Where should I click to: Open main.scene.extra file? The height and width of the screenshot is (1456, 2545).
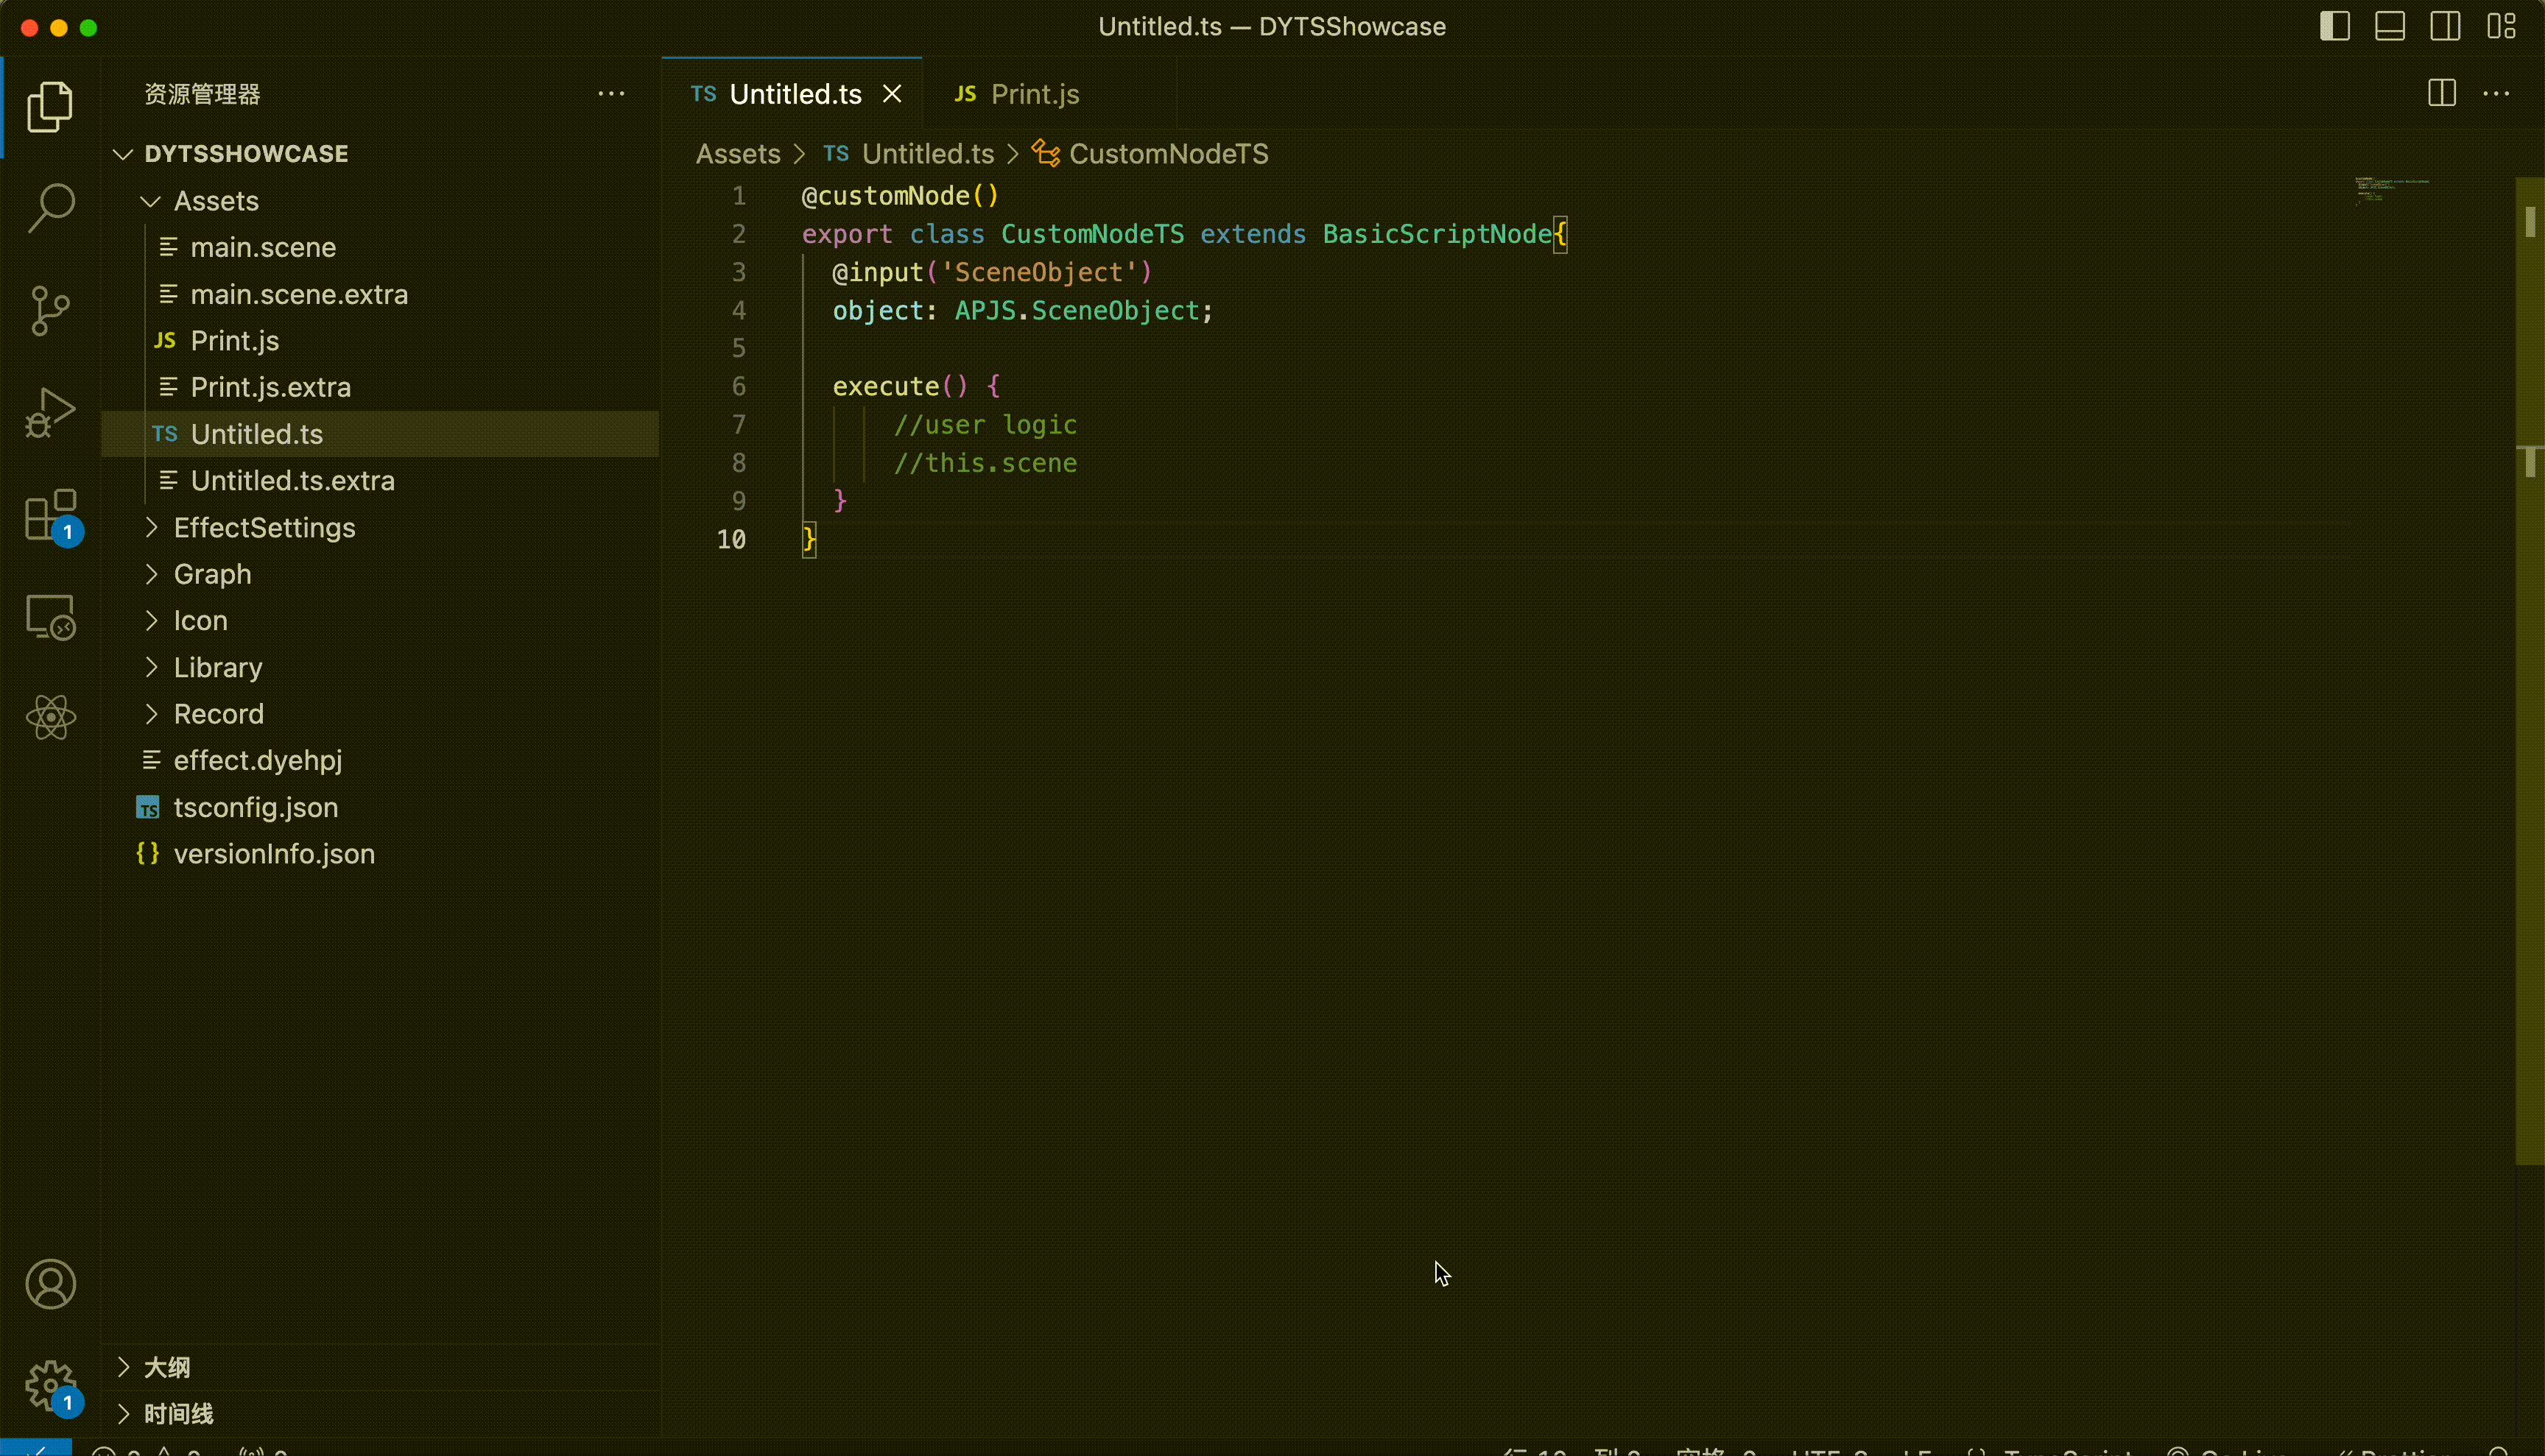coord(380,294)
